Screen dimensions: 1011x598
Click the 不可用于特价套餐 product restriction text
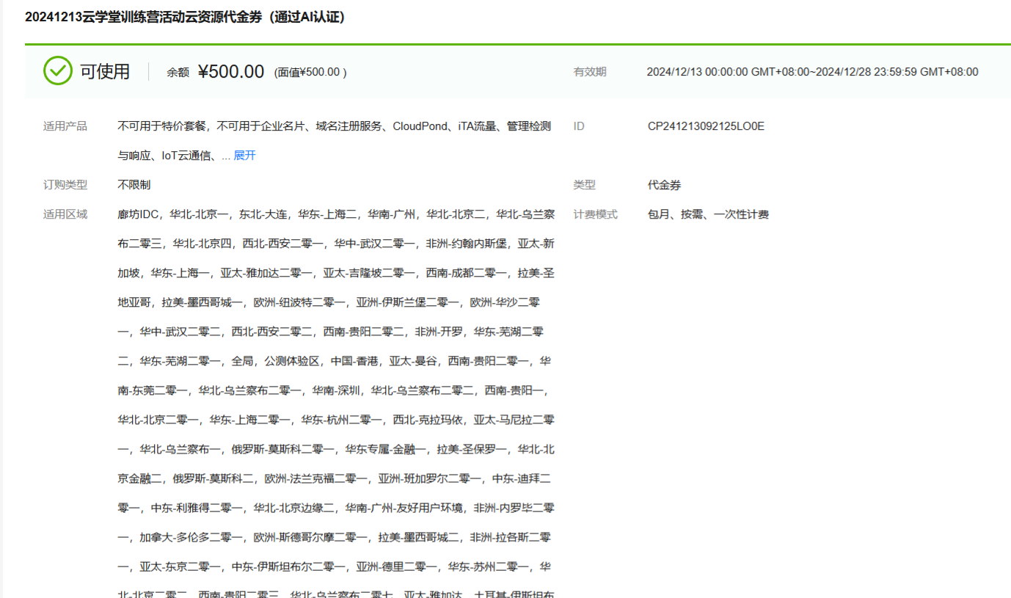pos(161,126)
